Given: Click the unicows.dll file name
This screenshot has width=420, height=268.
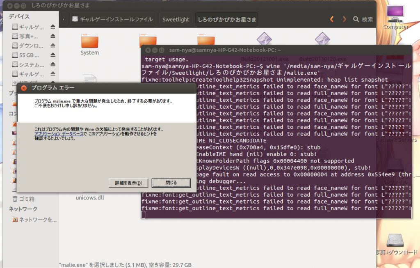Looking at the screenshot, I should 90,198.
